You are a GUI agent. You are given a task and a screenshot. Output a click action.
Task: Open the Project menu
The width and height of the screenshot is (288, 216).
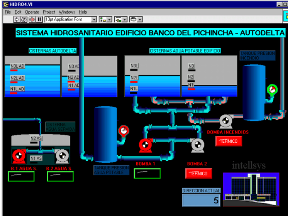(49, 12)
